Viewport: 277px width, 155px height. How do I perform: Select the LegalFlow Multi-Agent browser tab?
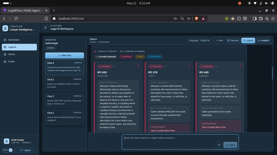click(25, 11)
